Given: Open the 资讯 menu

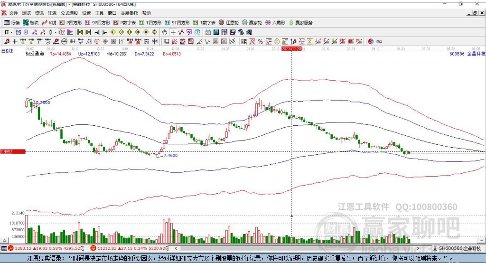Looking at the screenshot, I should coord(39,13).
